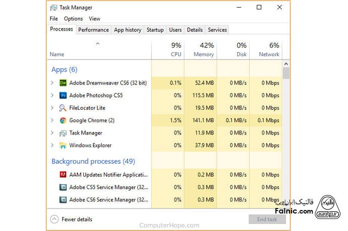Click the AAM Updates Notifier icon
This screenshot has width=348, height=231.
pos(63,174)
